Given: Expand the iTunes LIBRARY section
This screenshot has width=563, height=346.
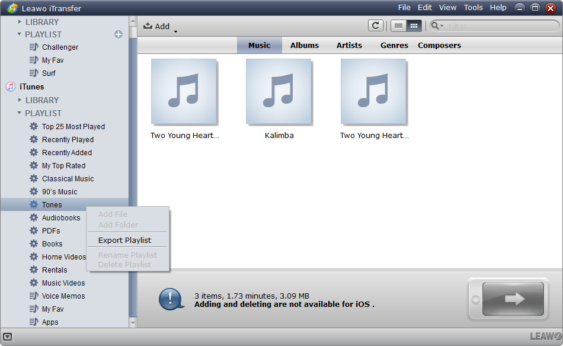Looking at the screenshot, I should pyautogui.click(x=20, y=100).
